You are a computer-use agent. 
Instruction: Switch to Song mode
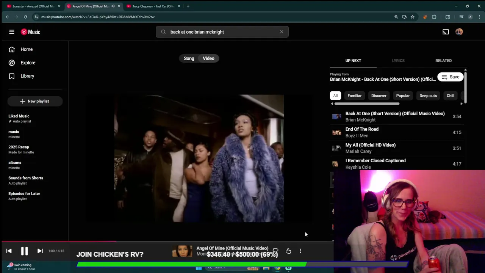pos(189,58)
